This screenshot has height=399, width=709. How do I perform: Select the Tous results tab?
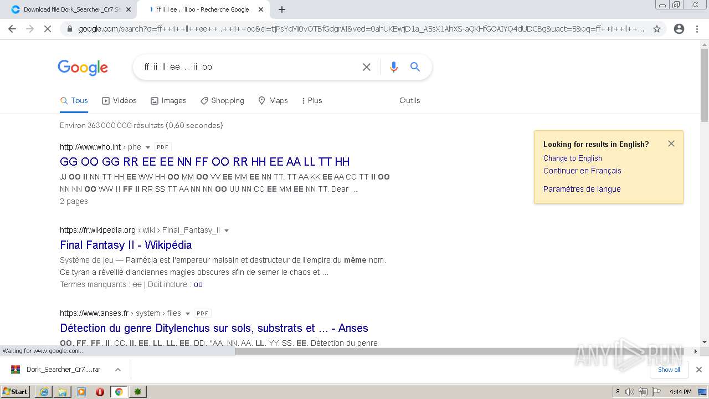click(74, 100)
